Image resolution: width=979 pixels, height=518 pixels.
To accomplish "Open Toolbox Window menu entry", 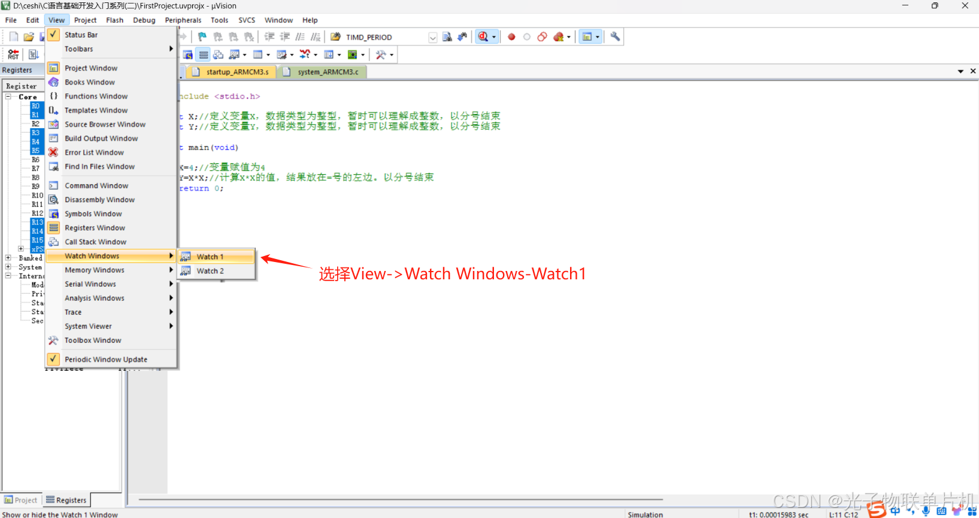I will pos(111,340).
